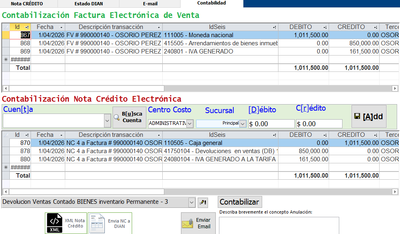
Task: Select the new record asterisk row in top grid
Action: coord(6,60)
